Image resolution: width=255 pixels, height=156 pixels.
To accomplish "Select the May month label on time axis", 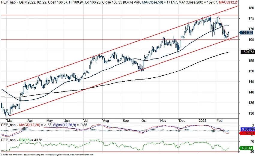I will click(49, 121).
